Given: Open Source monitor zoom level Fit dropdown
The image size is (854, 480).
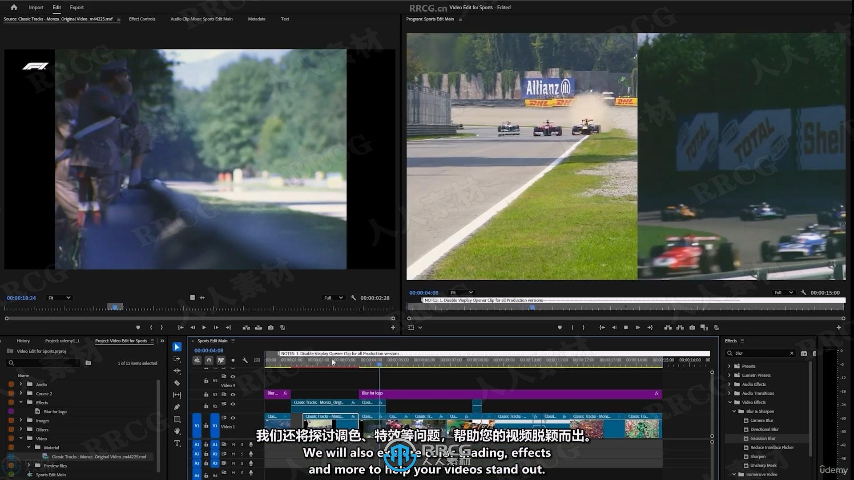Looking at the screenshot, I should coord(59,298).
